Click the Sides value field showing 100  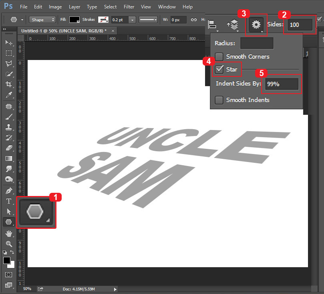(300, 24)
